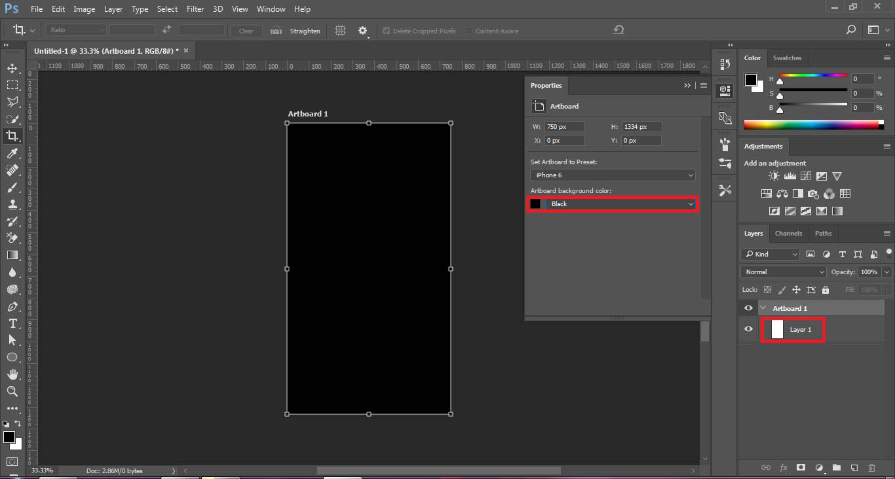This screenshot has height=479, width=895.
Task: Collapse the Artboard 1 group
Action: [x=763, y=308]
